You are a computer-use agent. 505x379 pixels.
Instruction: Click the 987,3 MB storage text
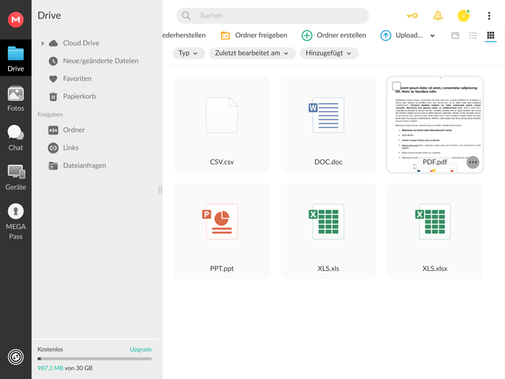coord(50,368)
